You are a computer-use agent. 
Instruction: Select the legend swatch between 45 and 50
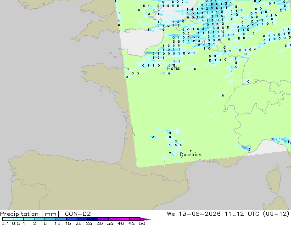tap(135, 219)
